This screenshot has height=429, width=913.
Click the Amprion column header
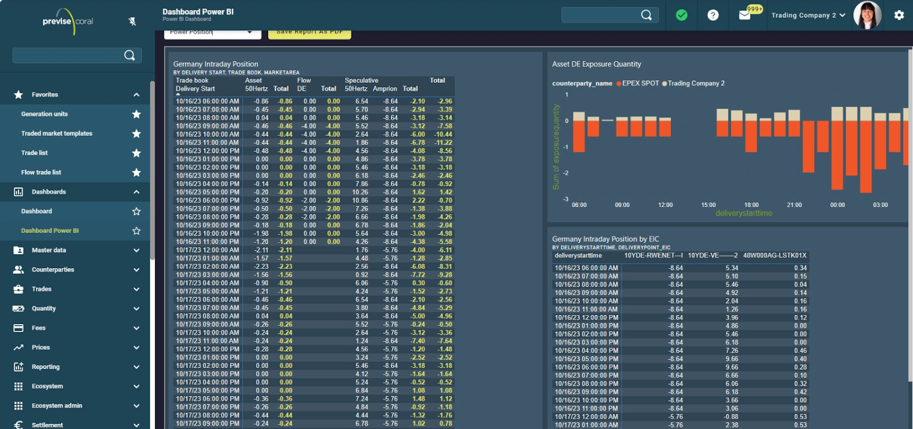(385, 89)
